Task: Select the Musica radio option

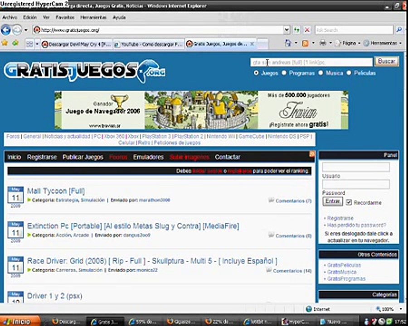Action: [x=321, y=73]
